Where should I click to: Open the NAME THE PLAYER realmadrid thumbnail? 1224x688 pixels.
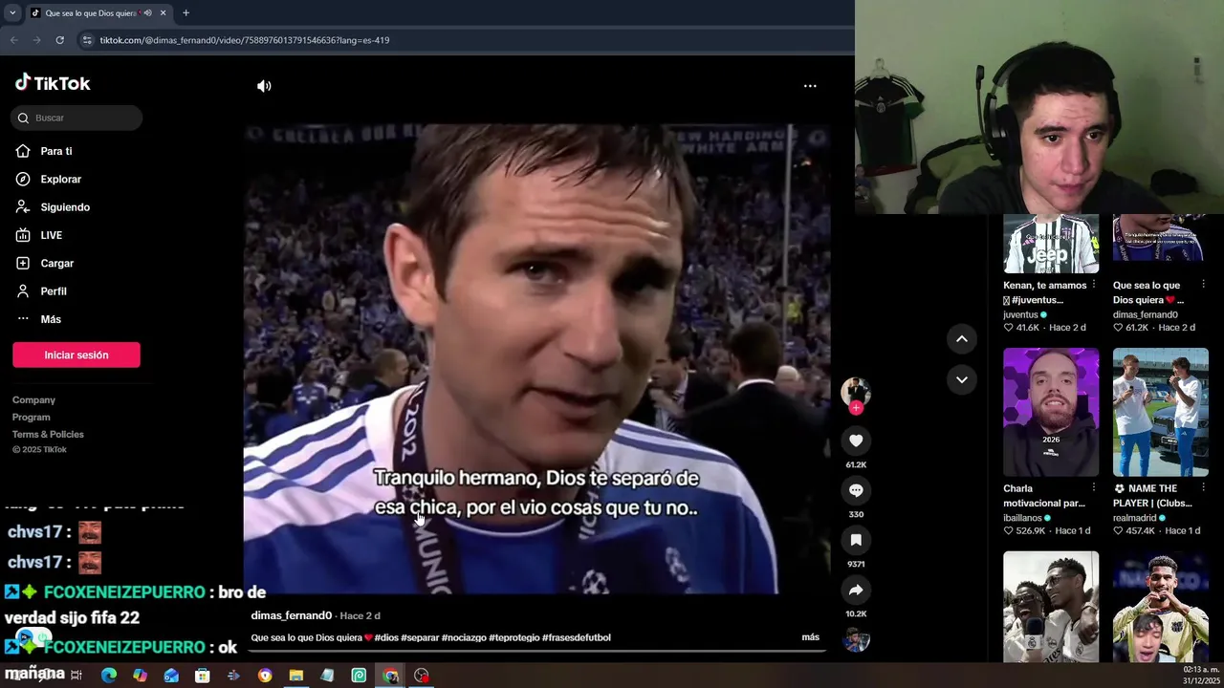pyautogui.click(x=1160, y=412)
